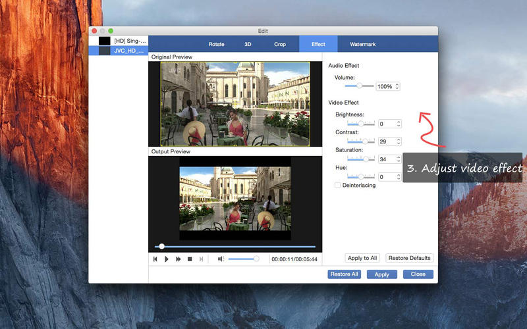Click the Contrast value stepper arrows
The width and height of the screenshot is (527, 329).
tap(399, 141)
